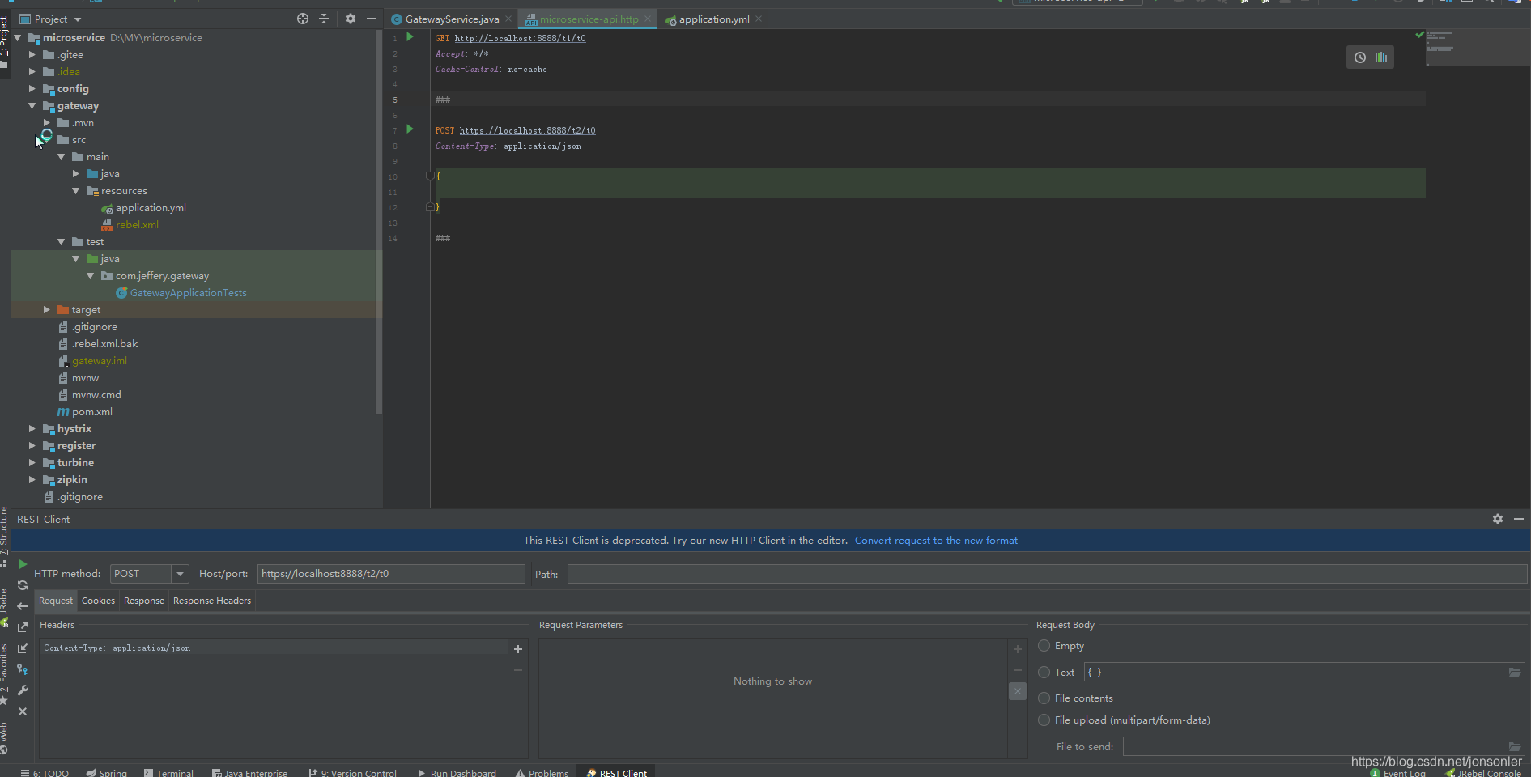Select the Empty request body option
The width and height of the screenshot is (1531, 777).
click(x=1044, y=646)
